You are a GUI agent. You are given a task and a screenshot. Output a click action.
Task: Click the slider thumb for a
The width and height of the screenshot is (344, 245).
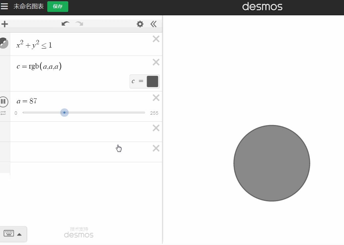coord(64,113)
